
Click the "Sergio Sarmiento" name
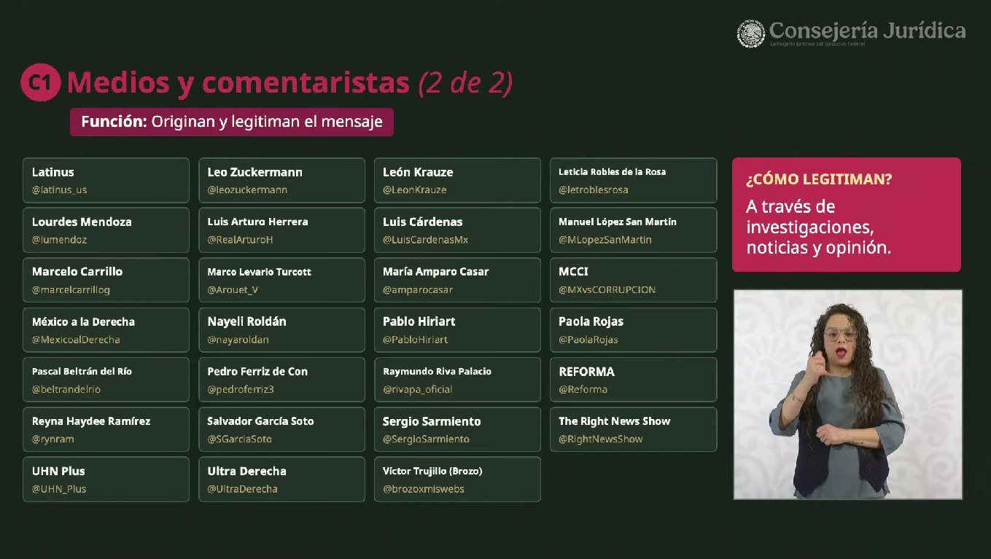point(432,421)
